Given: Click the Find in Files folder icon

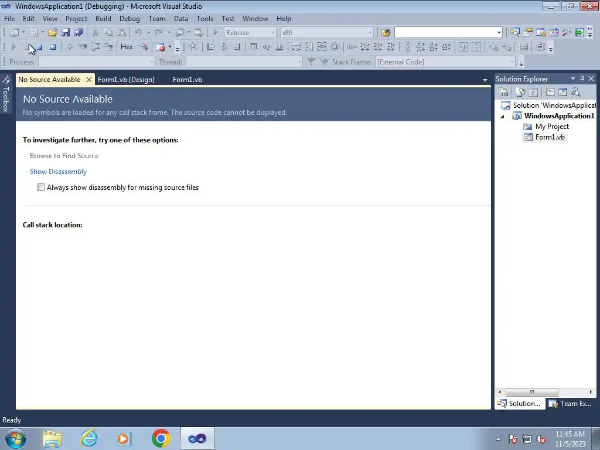Looking at the screenshot, I should point(386,33).
